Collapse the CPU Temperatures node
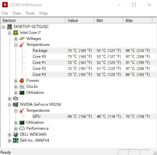Screen dimensions: 157x155 pyautogui.click(x=16, y=45)
